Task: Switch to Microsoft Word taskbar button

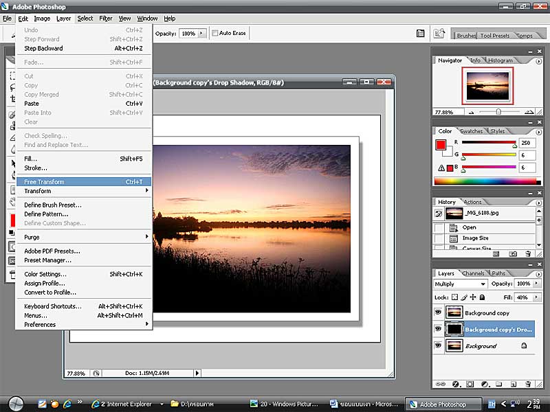Action: coord(366,404)
